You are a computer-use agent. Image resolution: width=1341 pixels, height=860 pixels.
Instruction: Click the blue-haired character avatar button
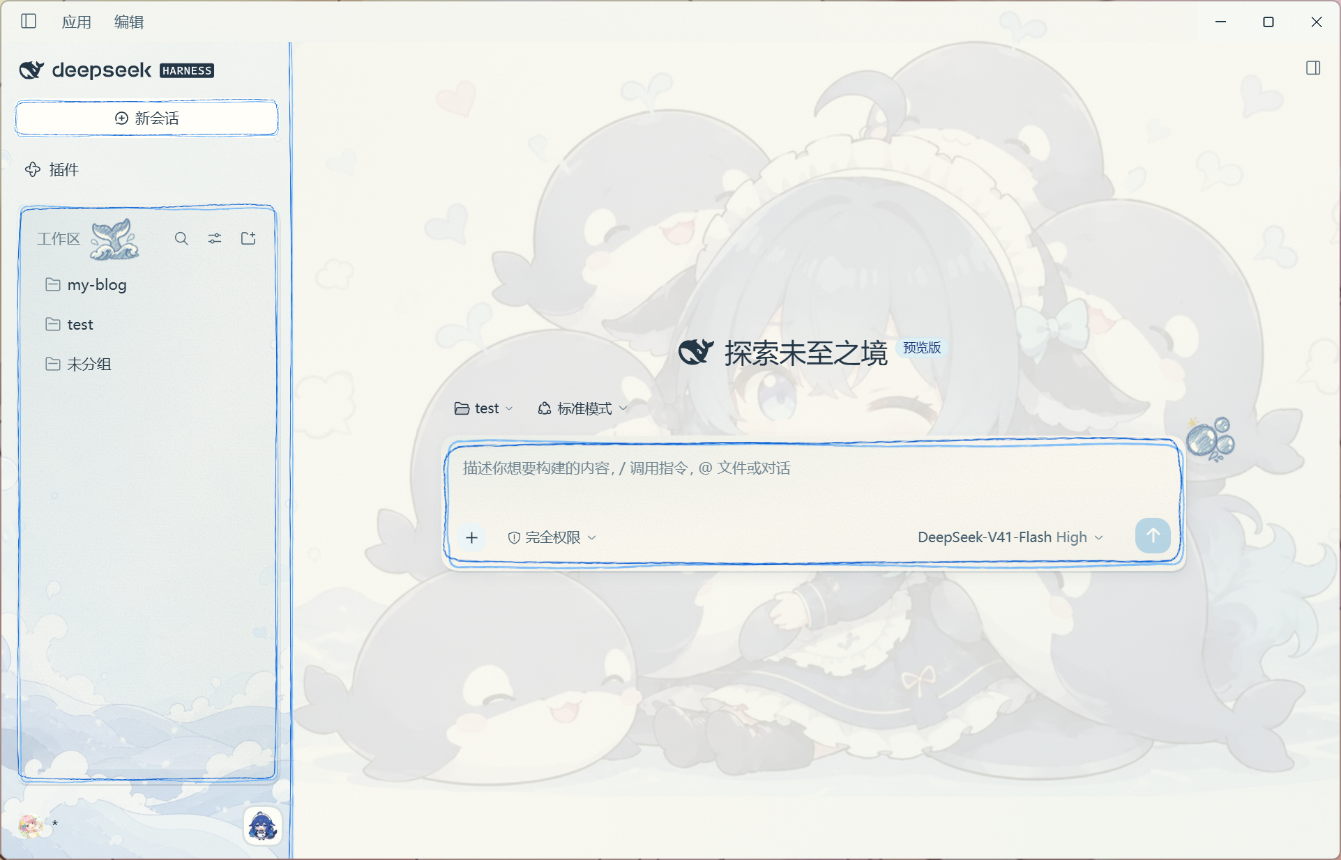point(263,827)
